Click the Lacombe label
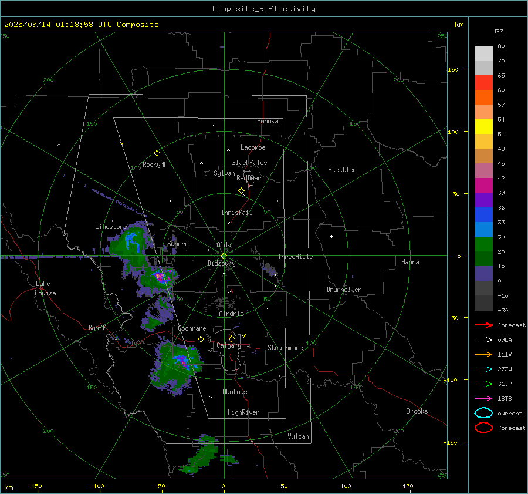 pos(253,147)
